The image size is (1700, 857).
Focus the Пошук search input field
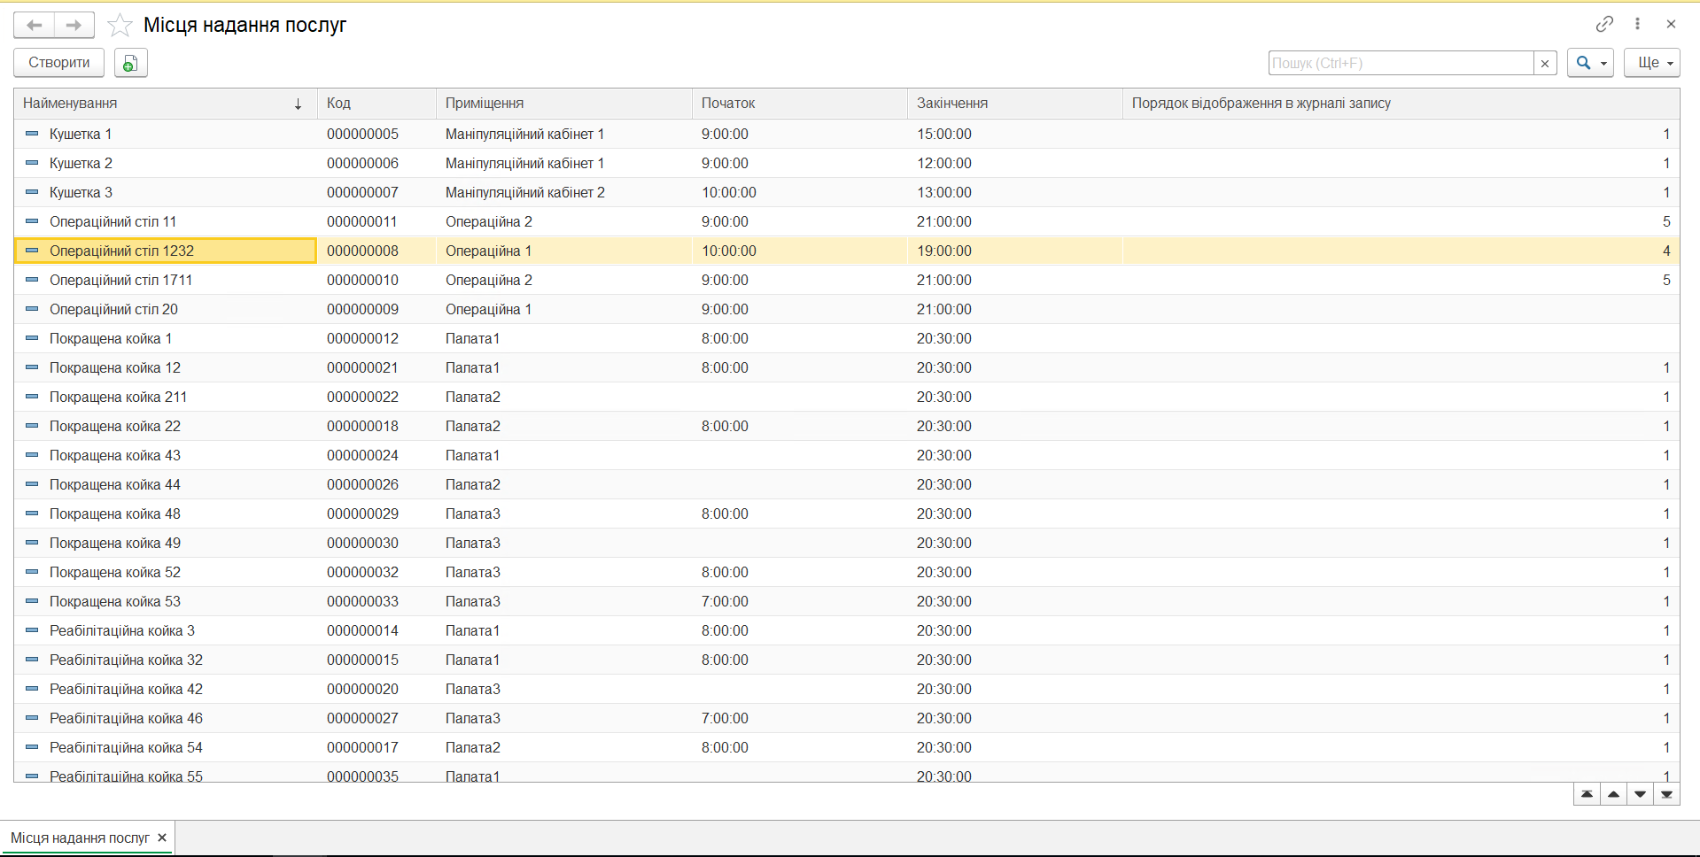1400,63
